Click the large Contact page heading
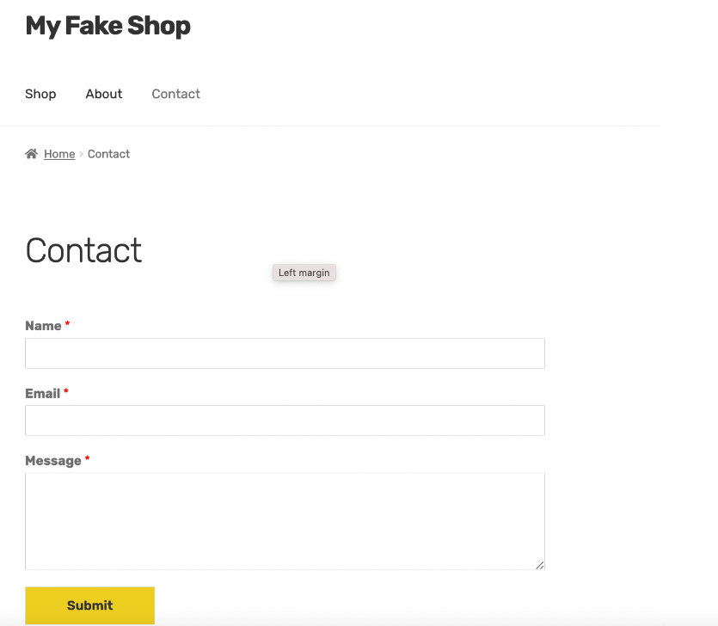Screen dimensions: 718x626 [x=83, y=250]
